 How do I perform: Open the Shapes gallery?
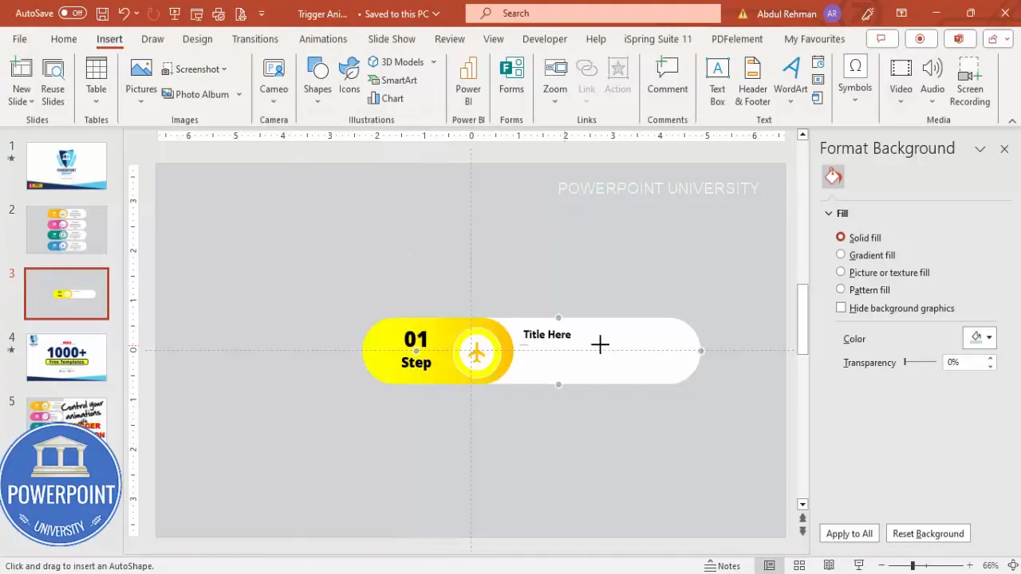[317, 80]
